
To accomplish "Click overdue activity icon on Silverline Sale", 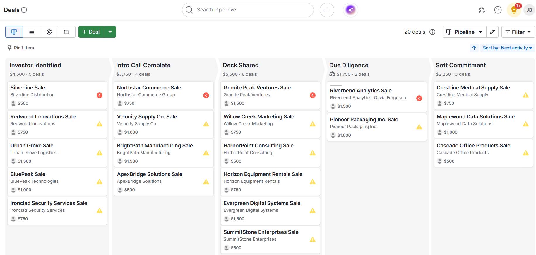I will 100,95.
